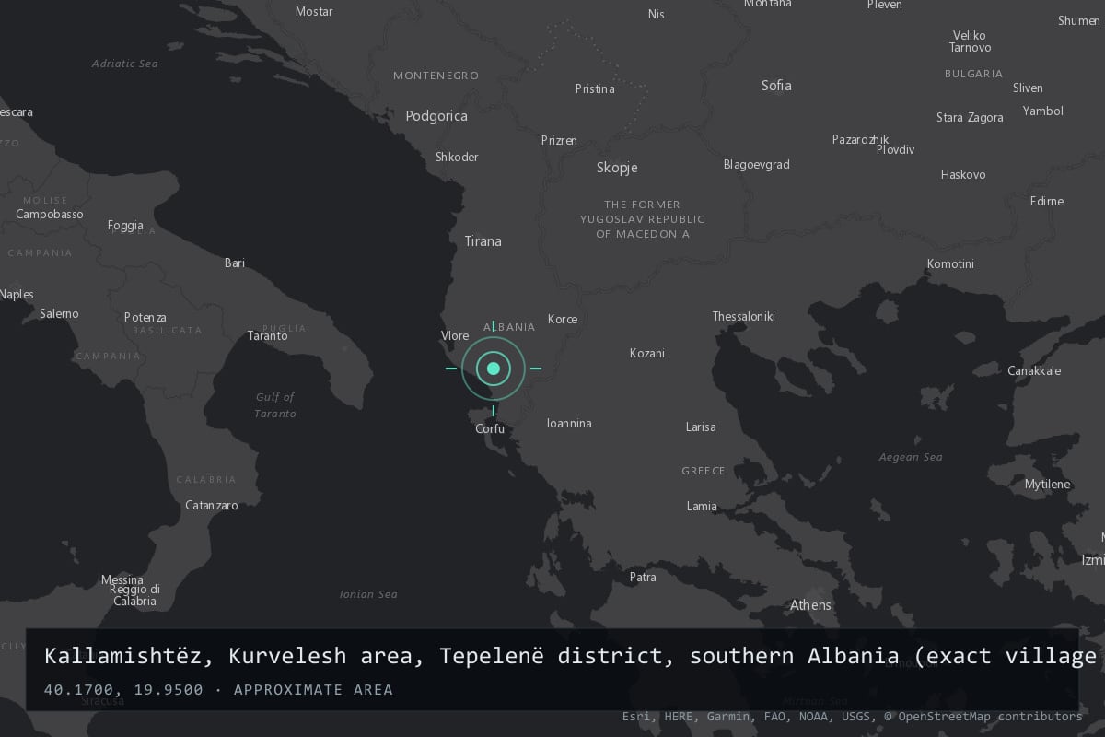Viewport: 1105px width, 737px height.
Task: Click the Taranto city label
Action: coord(268,336)
